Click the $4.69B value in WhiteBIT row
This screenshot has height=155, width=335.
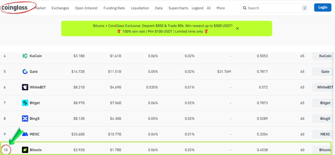116,87
